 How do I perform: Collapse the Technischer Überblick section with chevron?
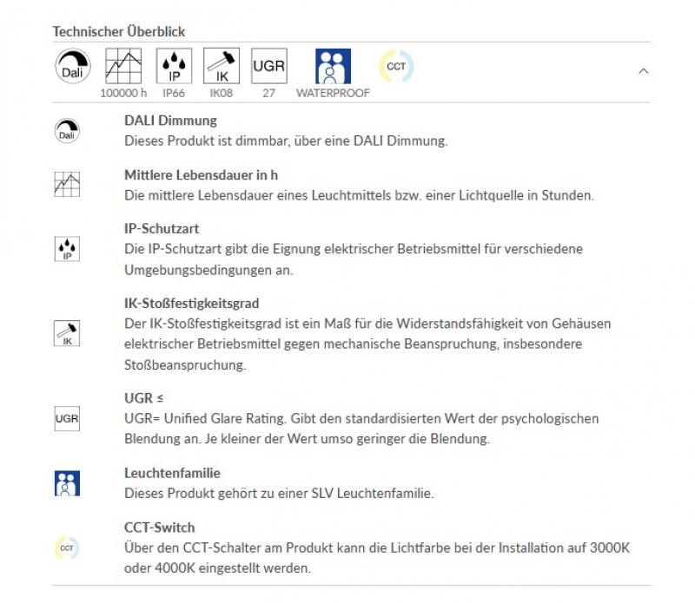click(644, 71)
